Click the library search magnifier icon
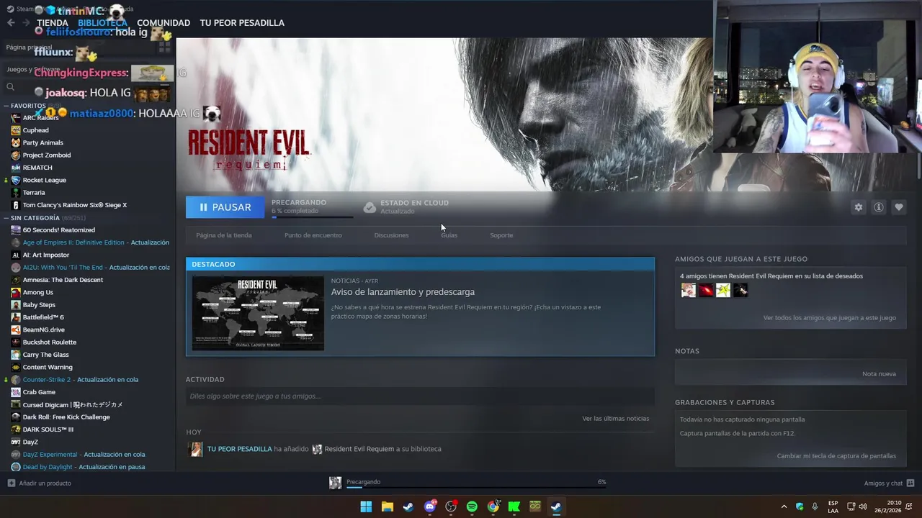 tap(10, 87)
